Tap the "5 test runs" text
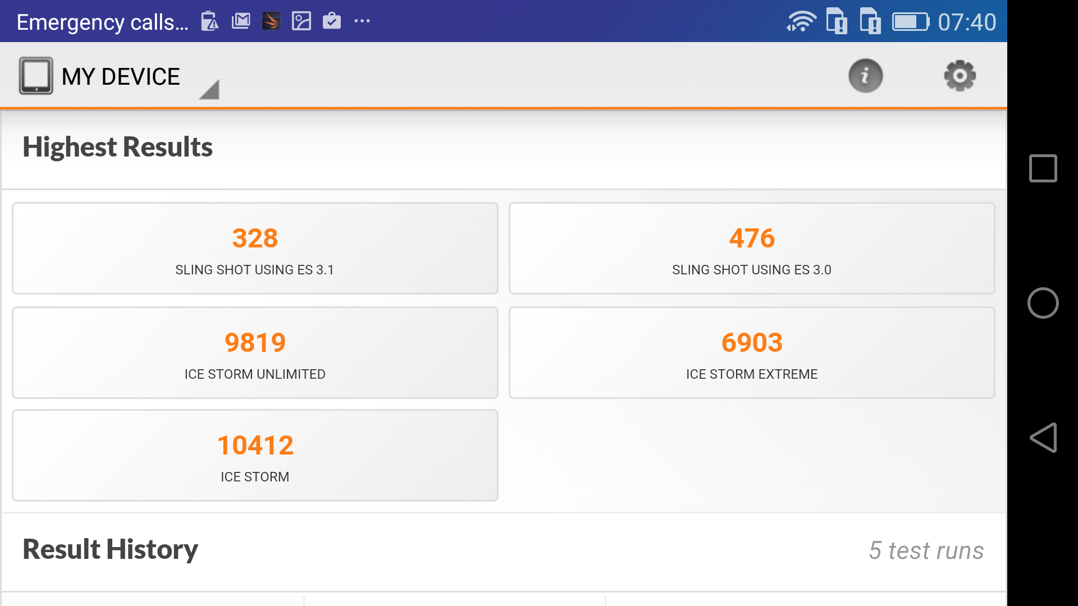 click(x=926, y=550)
